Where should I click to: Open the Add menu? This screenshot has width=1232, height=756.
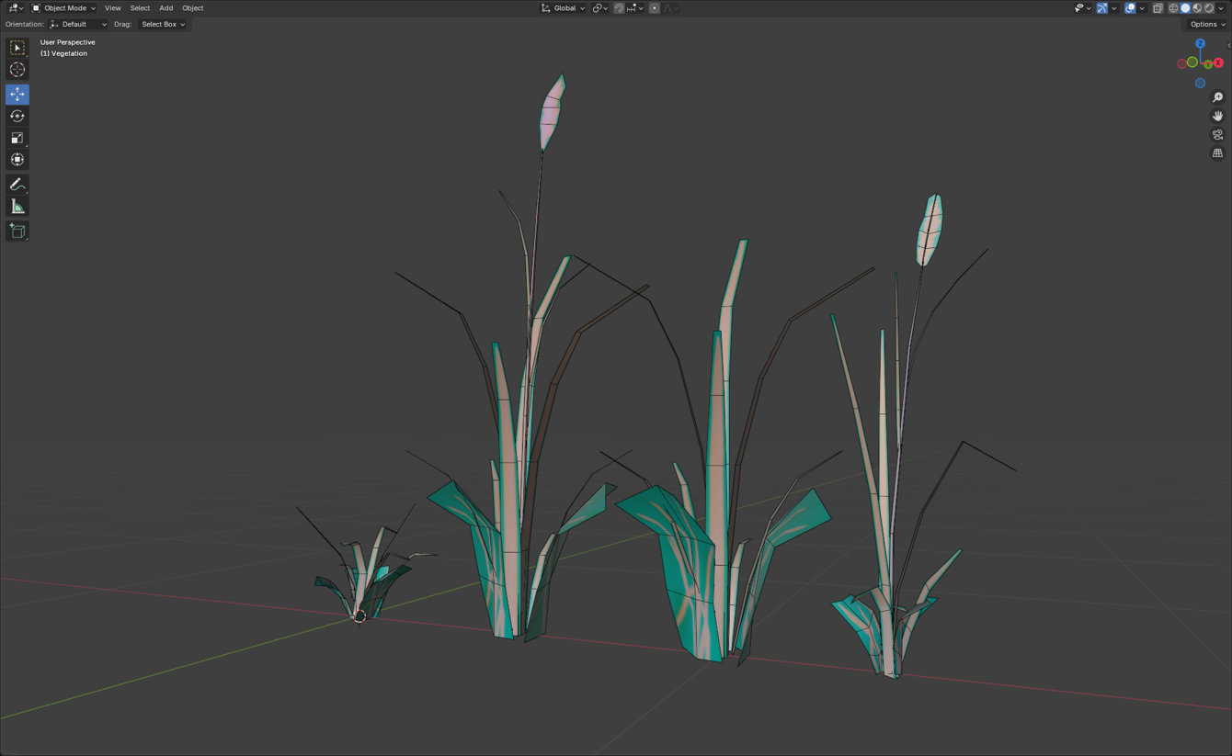[x=165, y=8]
